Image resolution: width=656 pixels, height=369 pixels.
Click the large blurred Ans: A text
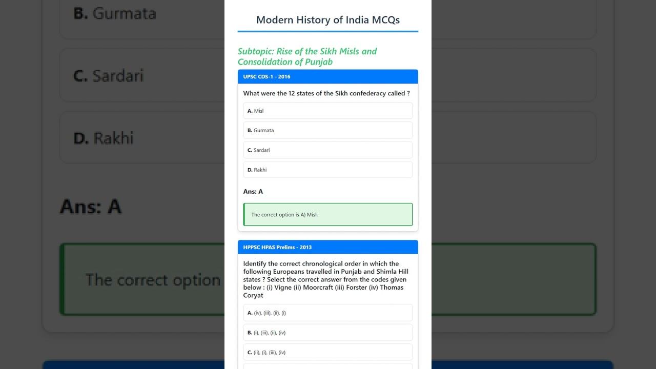click(91, 207)
